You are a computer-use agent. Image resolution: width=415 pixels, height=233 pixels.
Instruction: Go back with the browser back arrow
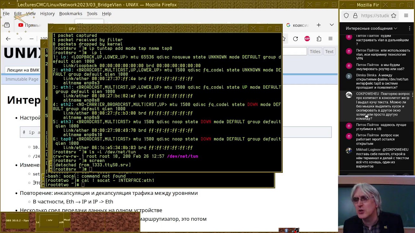(x=8, y=39)
